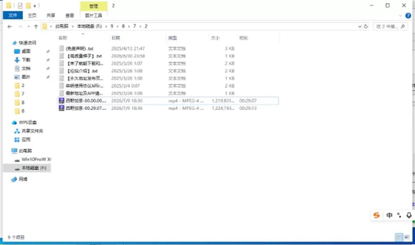Go back with the left arrow button
The height and width of the screenshot is (245, 415).
pyautogui.click(x=10, y=26)
